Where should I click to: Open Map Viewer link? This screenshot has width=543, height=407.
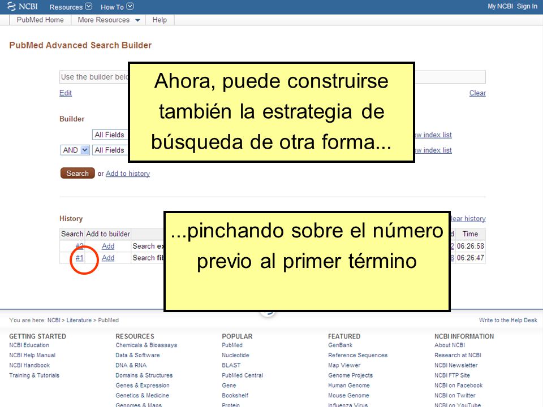click(344, 365)
